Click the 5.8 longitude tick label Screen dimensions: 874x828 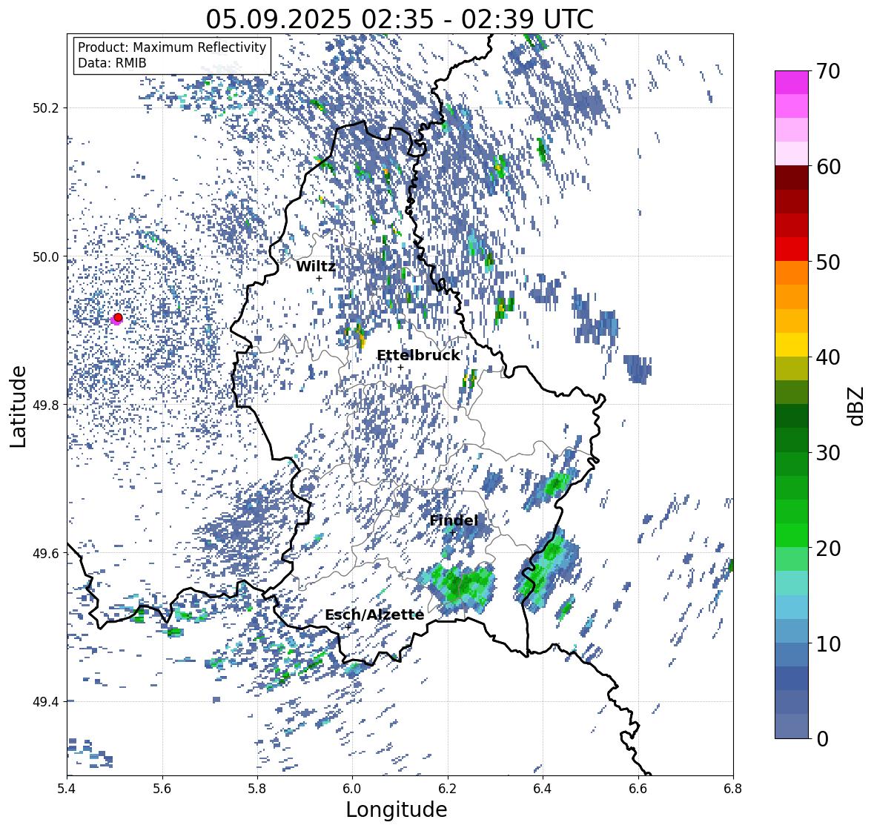257,789
